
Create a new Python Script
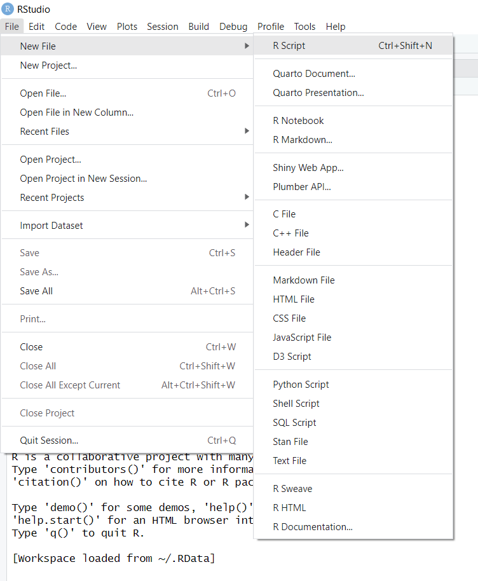tap(353, 385)
